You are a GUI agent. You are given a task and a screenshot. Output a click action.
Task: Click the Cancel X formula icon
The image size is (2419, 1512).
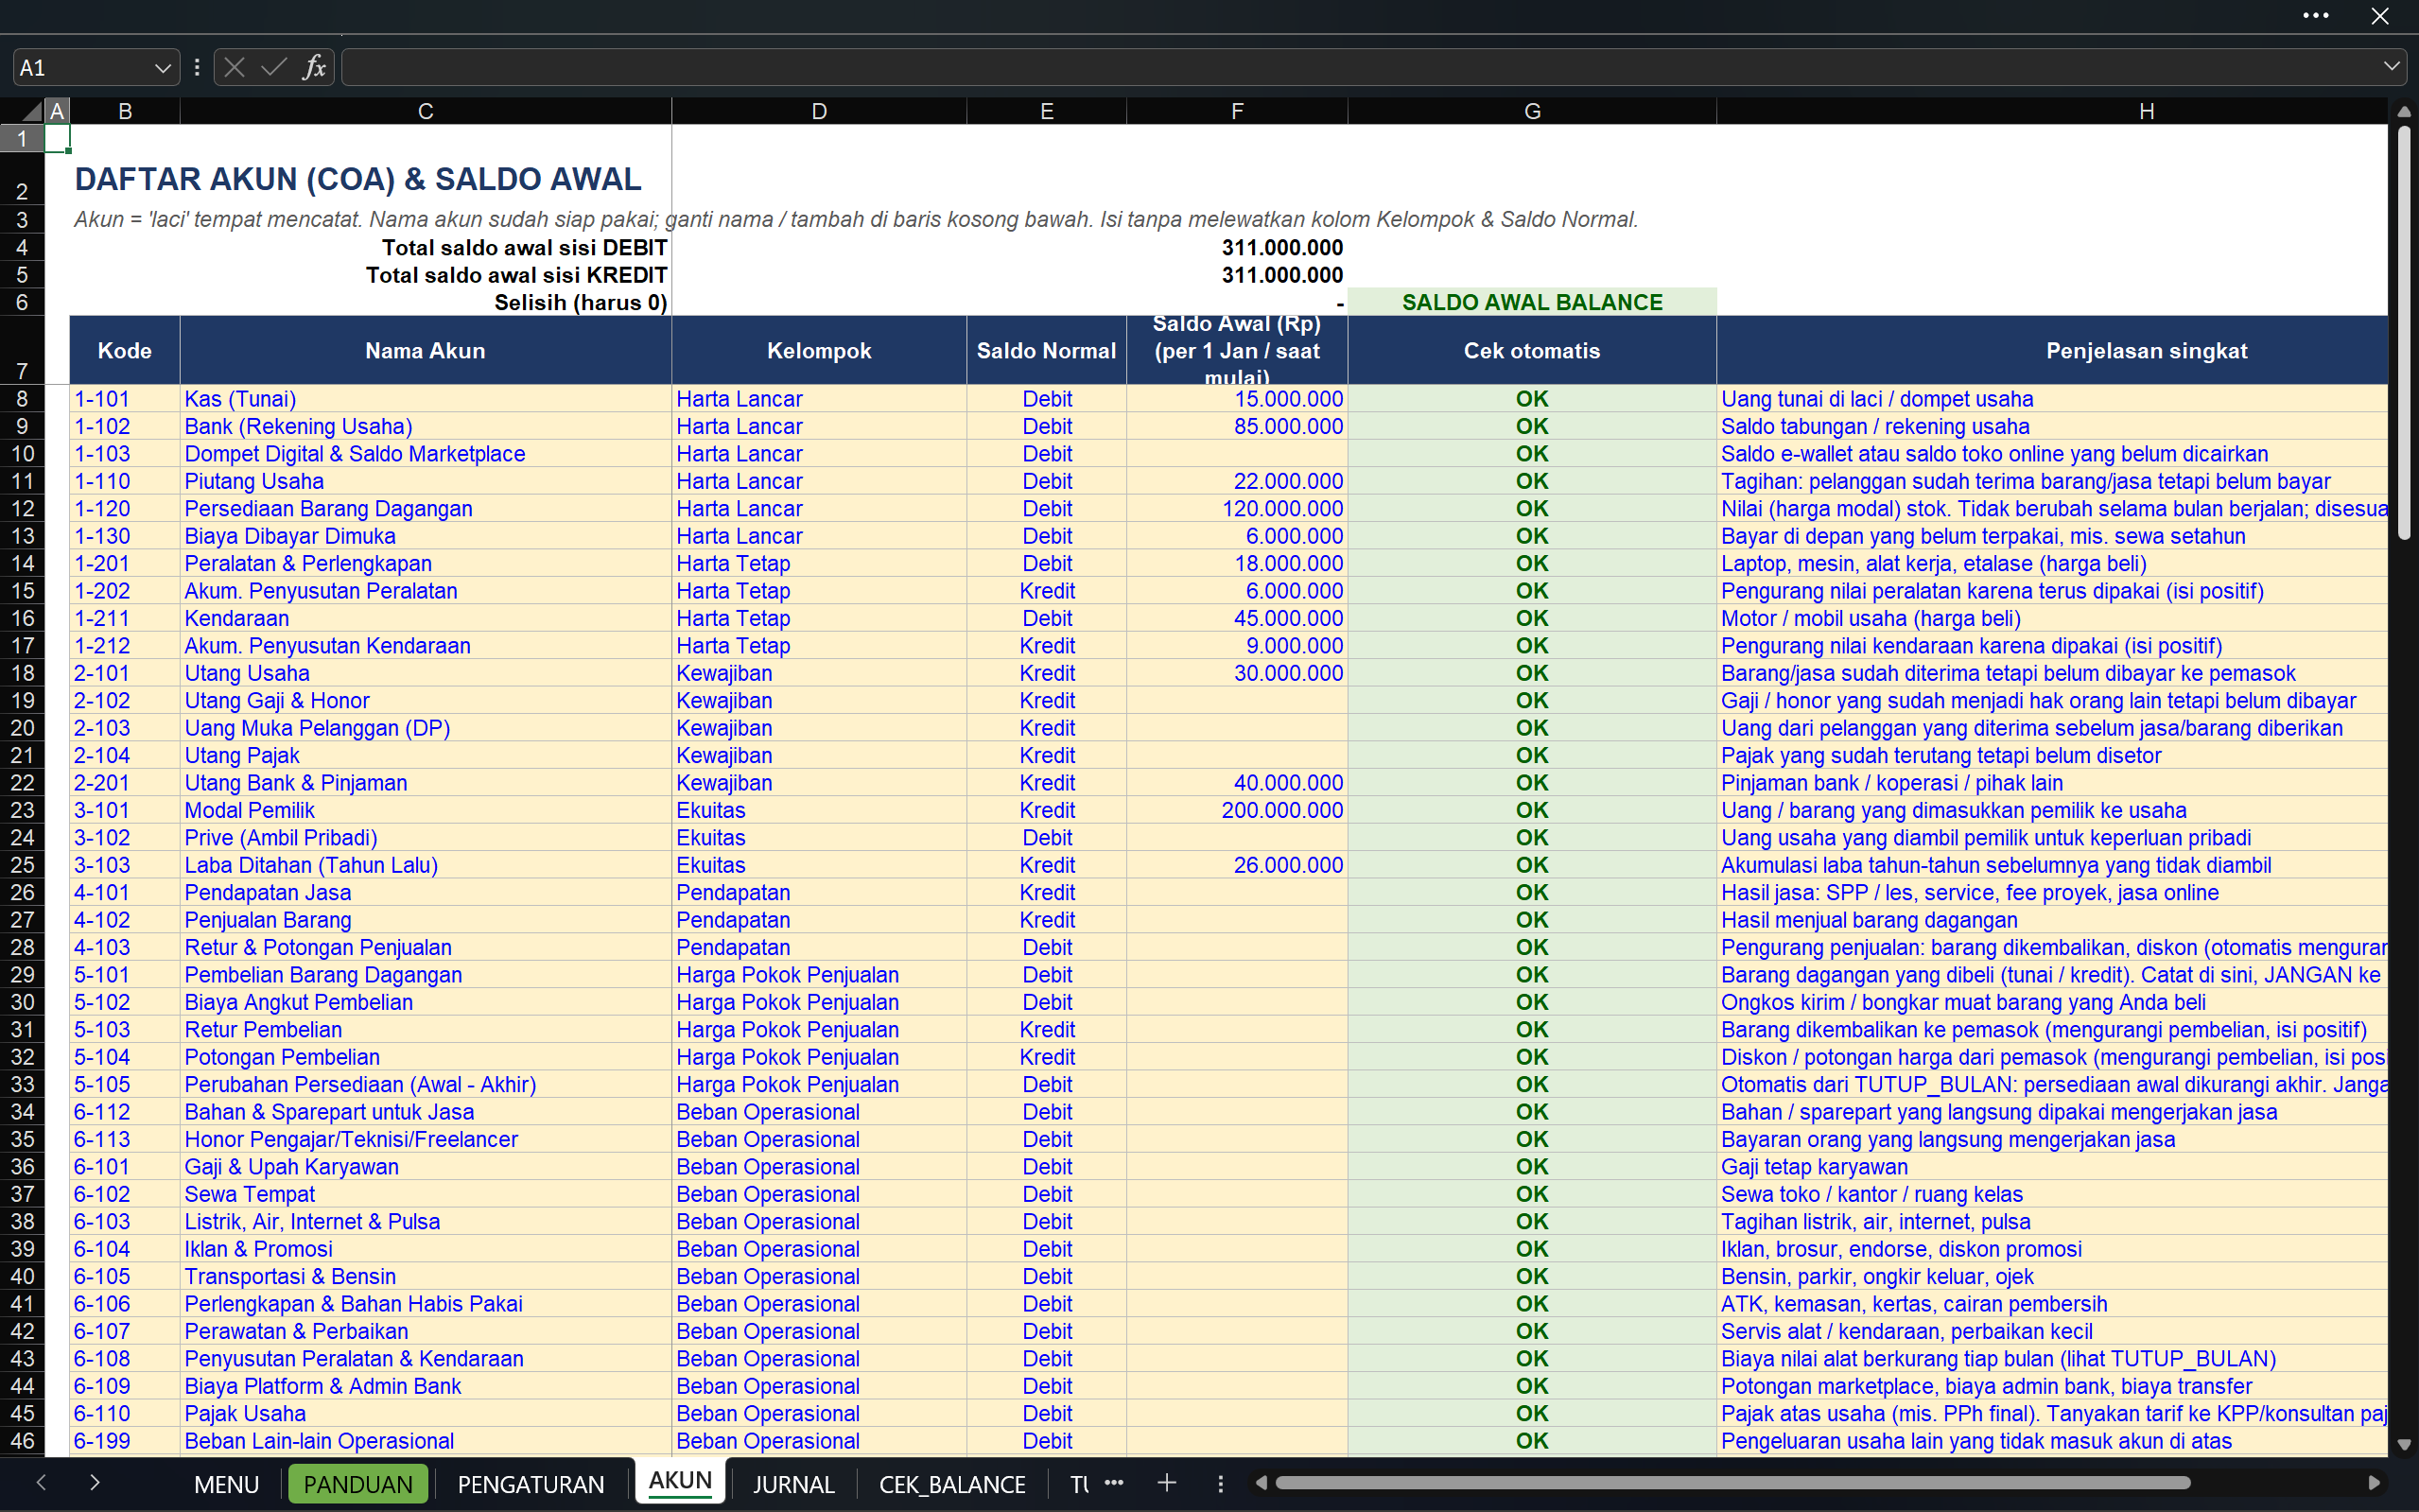(234, 67)
